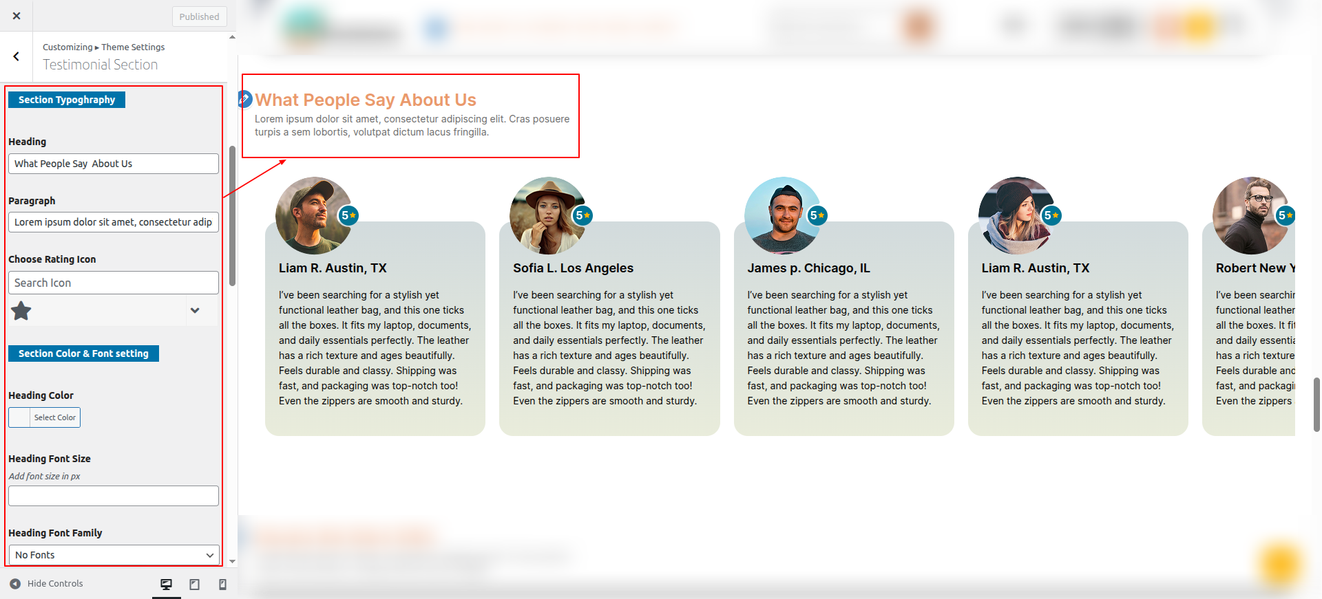The image size is (1322, 599).
Task: Click the Heading text input field
Action: pos(114,164)
